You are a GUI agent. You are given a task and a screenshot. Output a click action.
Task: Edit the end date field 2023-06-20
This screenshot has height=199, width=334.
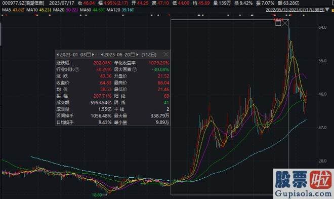click(x=117, y=55)
